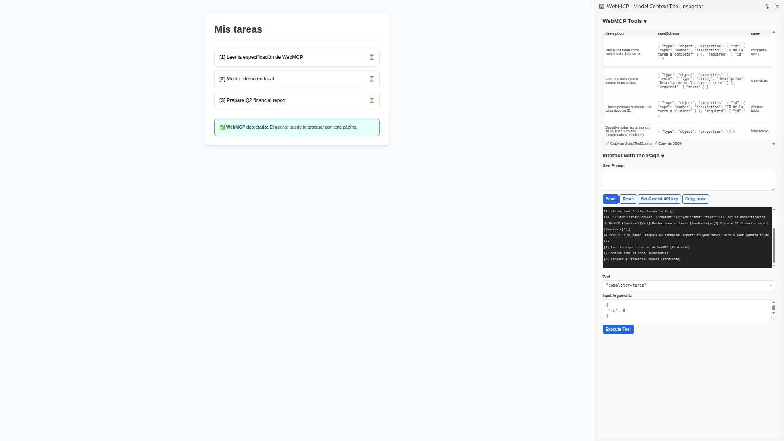Collapse the Interact with the Page section
The width and height of the screenshot is (784, 441).
tap(662, 156)
